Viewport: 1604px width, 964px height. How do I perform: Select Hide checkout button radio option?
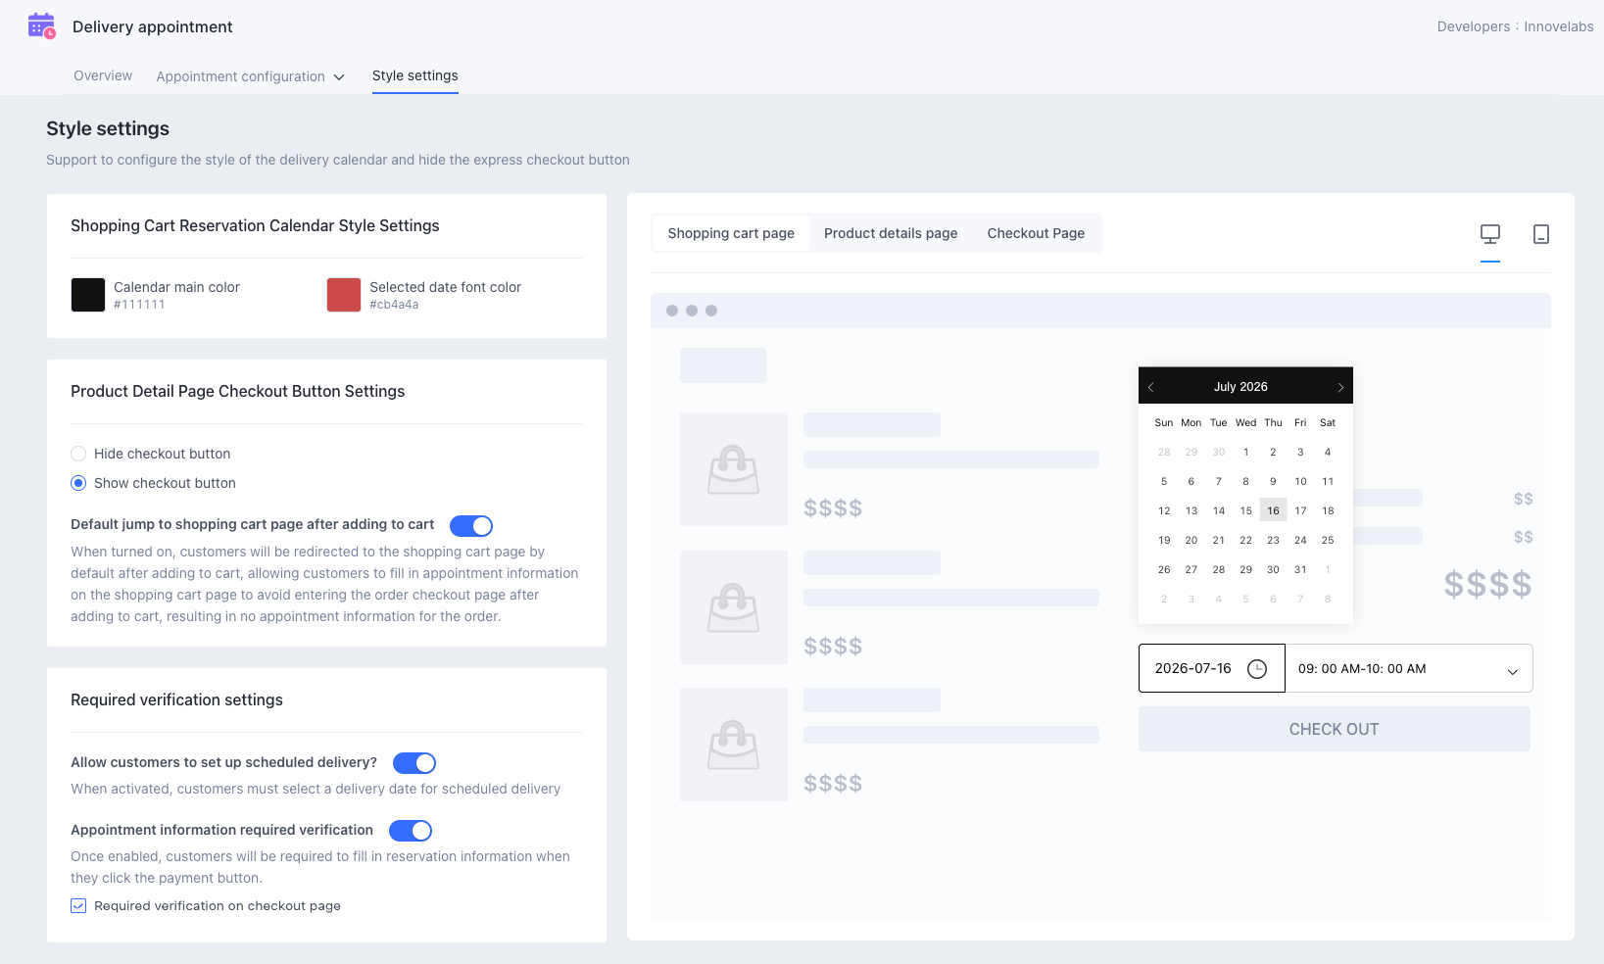tap(78, 454)
